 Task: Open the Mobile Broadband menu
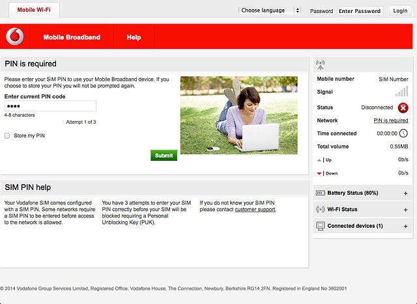click(72, 37)
